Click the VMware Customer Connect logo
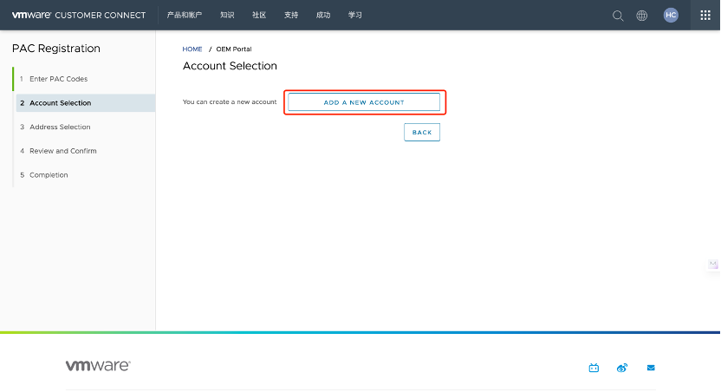Image resolution: width=721 pixels, height=392 pixels. (79, 16)
